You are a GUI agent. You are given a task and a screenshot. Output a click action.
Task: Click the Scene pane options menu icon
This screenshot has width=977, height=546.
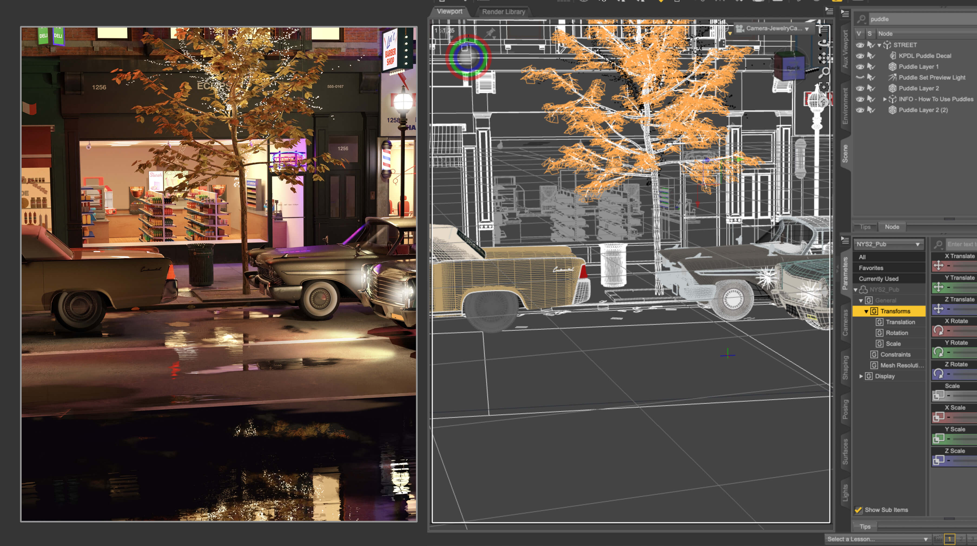click(845, 14)
